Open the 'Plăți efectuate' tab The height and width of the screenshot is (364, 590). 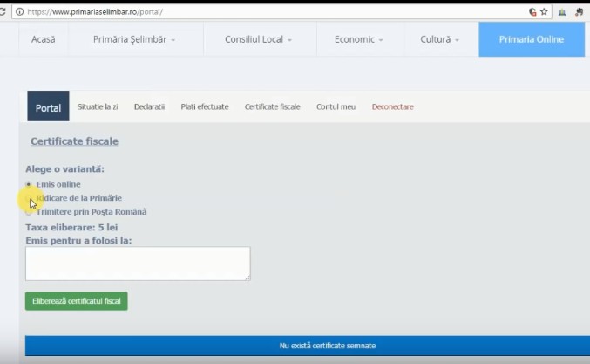(x=205, y=106)
